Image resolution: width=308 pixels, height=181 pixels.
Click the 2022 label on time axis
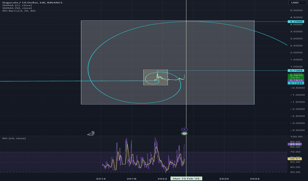[162, 179]
